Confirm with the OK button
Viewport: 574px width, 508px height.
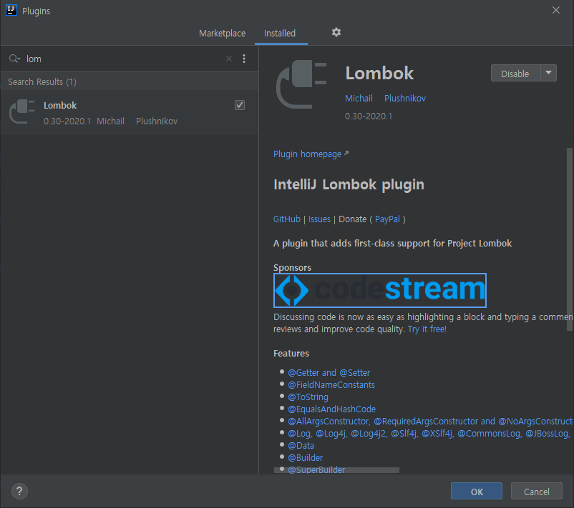point(477,492)
